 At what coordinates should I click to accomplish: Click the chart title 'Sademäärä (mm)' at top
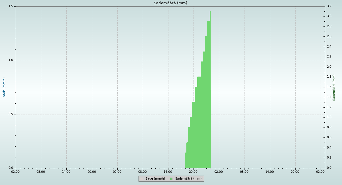click(x=170, y=3)
